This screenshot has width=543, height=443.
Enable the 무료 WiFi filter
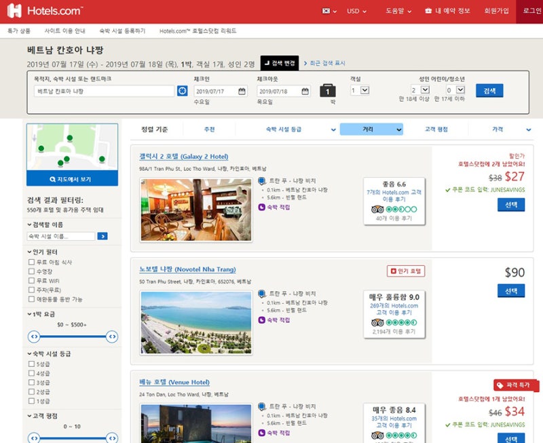(31, 281)
